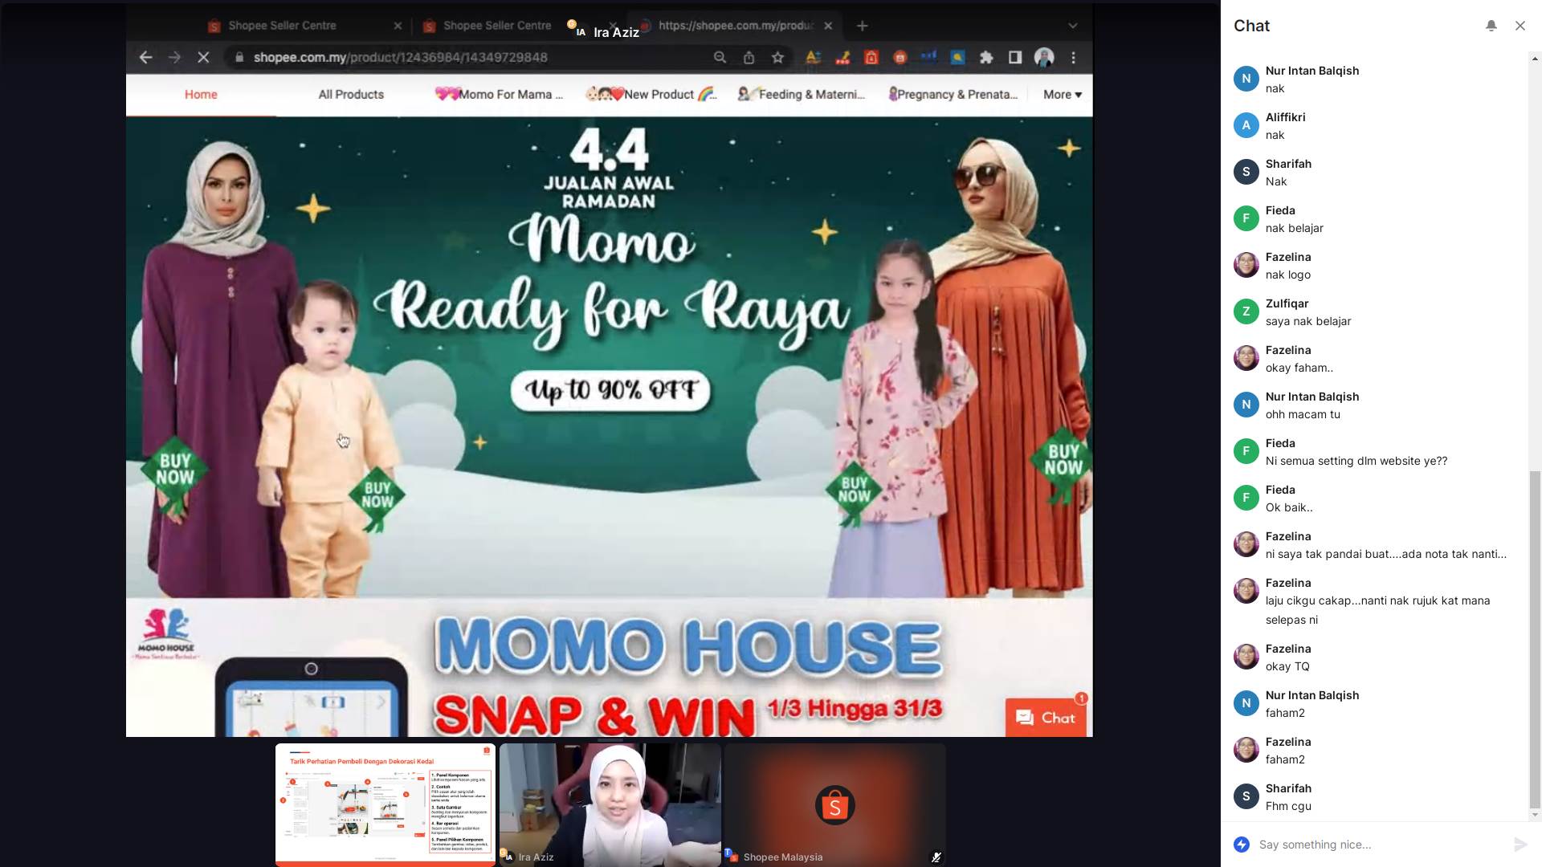Open the orange Shopee Chat button

click(1045, 718)
